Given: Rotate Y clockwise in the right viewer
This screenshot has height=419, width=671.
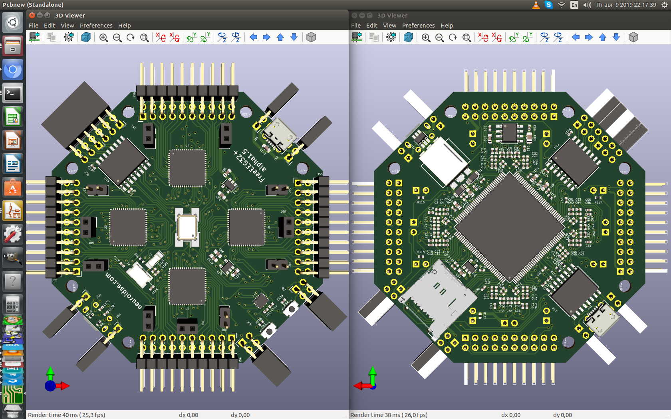Looking at the screenshot, I should tap(513, 38).
